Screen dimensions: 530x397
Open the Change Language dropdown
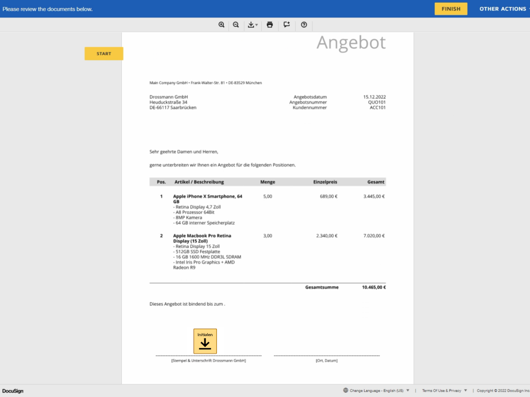pos(379,391)
